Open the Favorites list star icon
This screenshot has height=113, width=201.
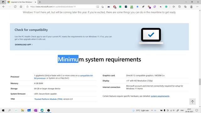pos(174,7)
